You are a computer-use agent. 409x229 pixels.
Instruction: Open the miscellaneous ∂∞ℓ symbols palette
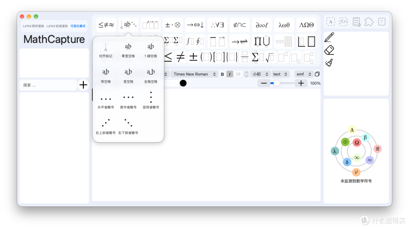tap(262, 25)
